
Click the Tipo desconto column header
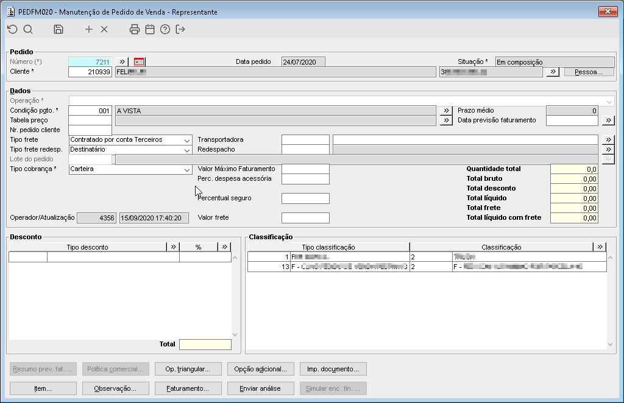[88, 247]
